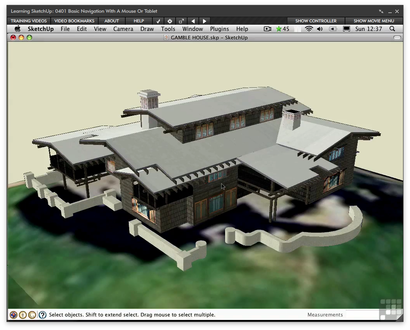Screen dimensions: 410x330
Task: Open the Window menu
Action: pos(193,29)
